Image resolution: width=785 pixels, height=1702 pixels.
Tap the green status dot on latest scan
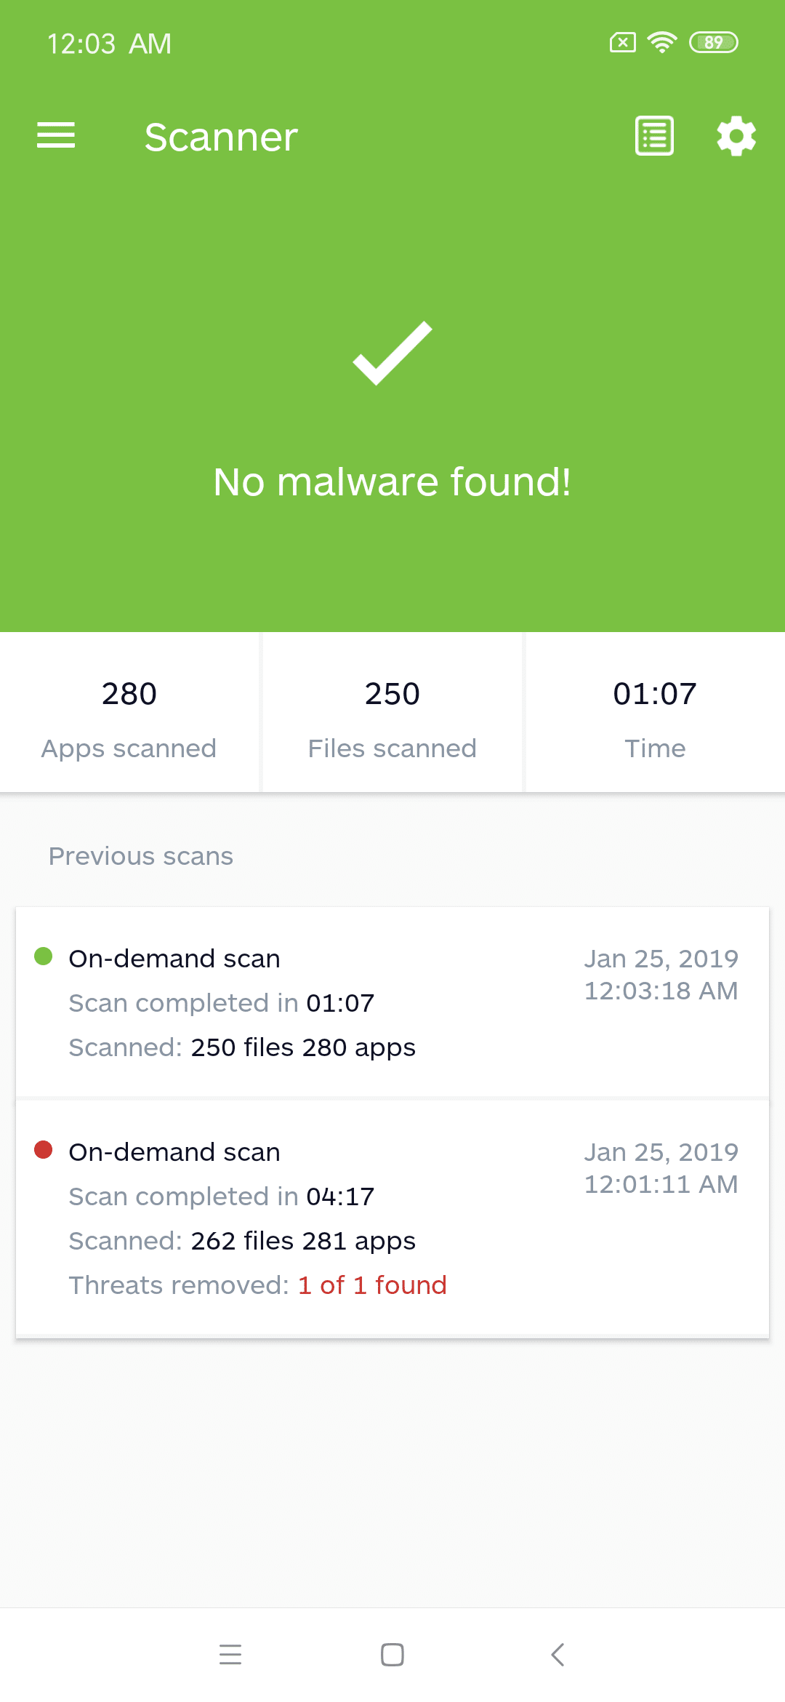tap(44, 956)
